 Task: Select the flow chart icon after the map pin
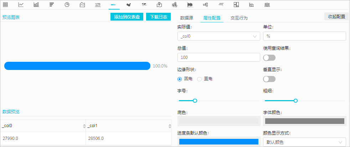point(175,5)
